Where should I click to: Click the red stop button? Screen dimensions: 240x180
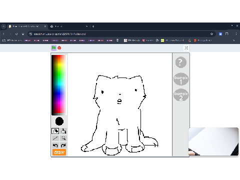[59, 48]
